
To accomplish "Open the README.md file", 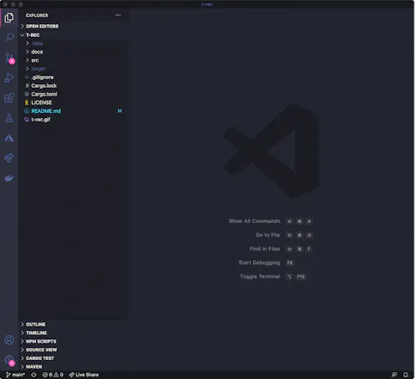I will (74, 111).
